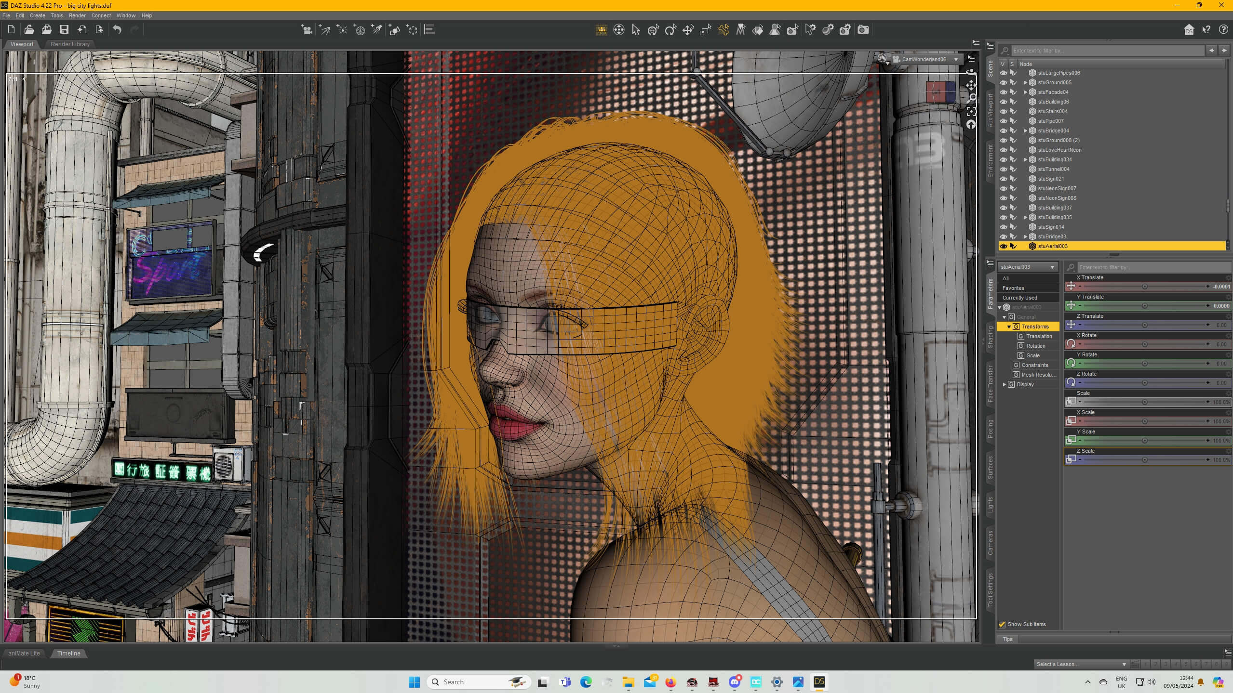Open the Create menu
This screenshot has width=1233, height=693.
point(37,15)
